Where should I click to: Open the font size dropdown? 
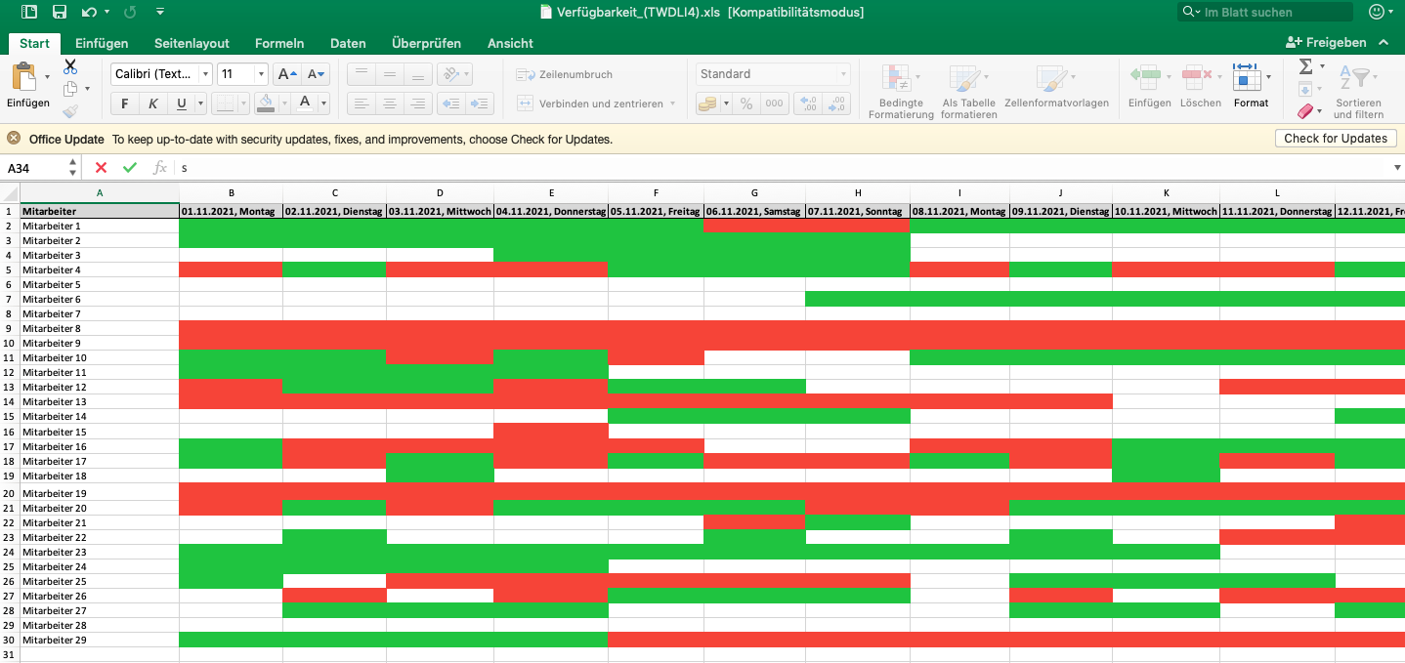click(x=261, y=74)
